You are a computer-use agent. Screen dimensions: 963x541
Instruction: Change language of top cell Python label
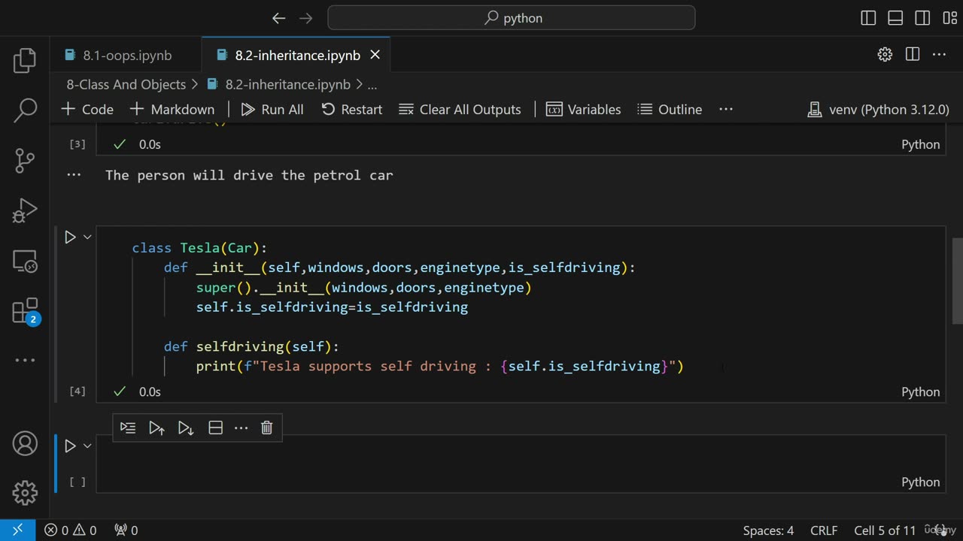coord(921,145)
